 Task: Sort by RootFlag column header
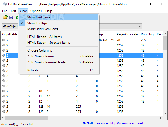pyautogui.click(x=147, y=34)
